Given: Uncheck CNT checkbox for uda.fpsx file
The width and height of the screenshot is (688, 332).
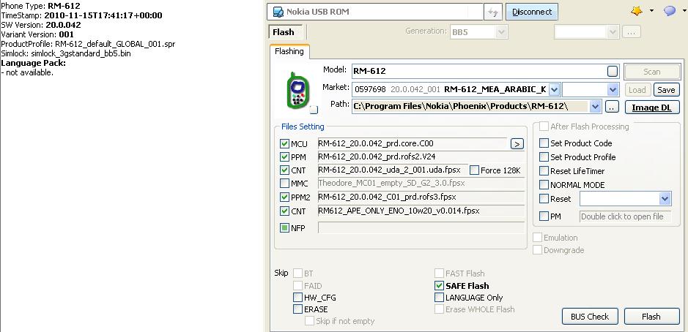Looking at the screenshot, I should click(284, 170).
